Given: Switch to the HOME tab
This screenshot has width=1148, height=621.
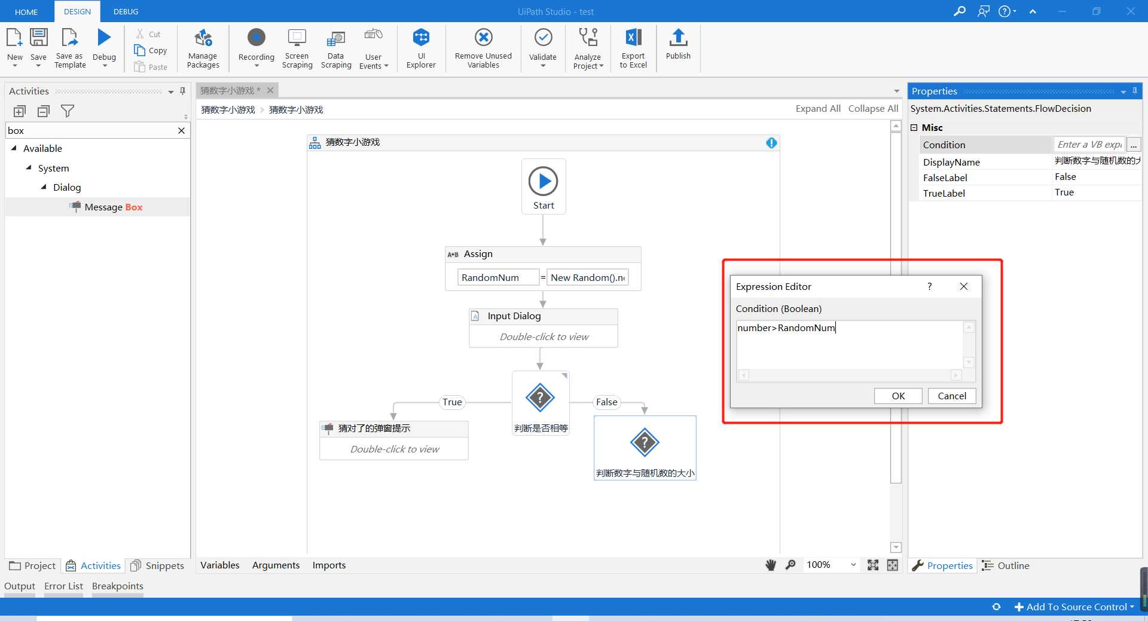Looking at the screenshot, I should [26, 11].
